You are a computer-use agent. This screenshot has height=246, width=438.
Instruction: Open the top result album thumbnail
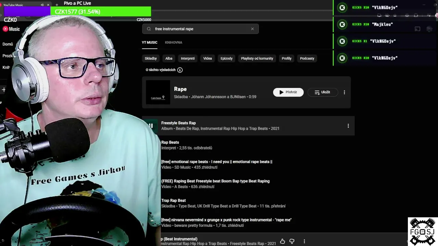pyautogui.click(x=158, y=92)
